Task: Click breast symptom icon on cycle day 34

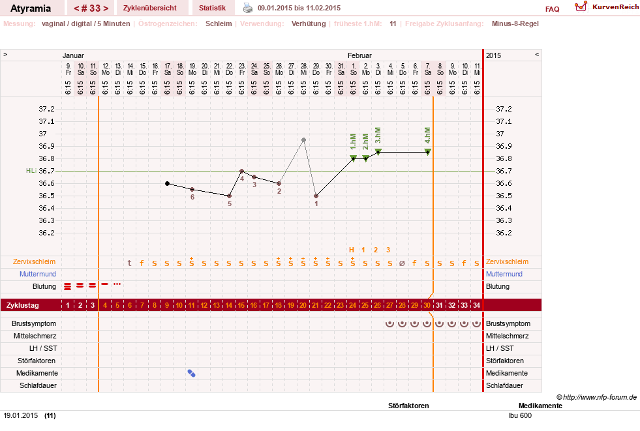Action: point(476,324)
